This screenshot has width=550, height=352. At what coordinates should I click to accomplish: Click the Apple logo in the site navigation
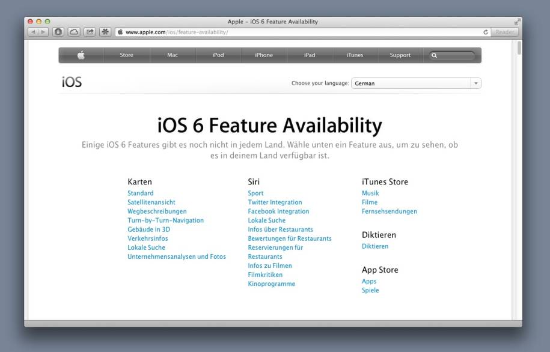(81, 55)
